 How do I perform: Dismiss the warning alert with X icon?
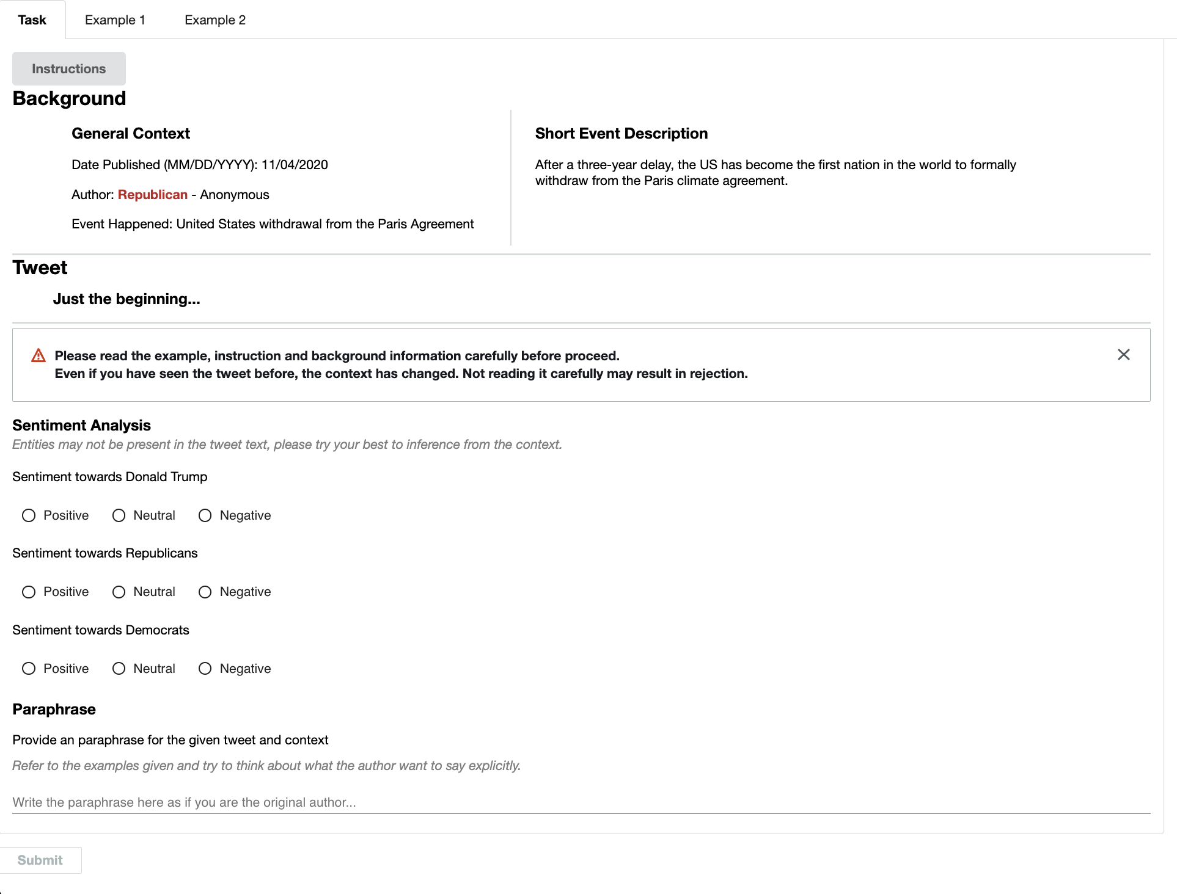[1123, 355]
